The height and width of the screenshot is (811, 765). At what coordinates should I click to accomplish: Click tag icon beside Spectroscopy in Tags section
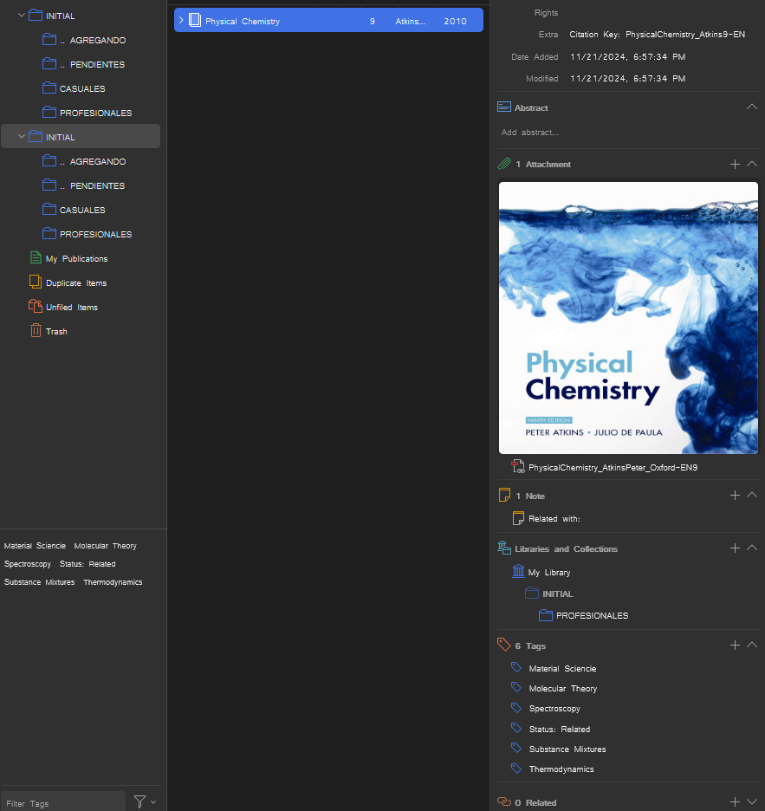(x=516, y=708)
